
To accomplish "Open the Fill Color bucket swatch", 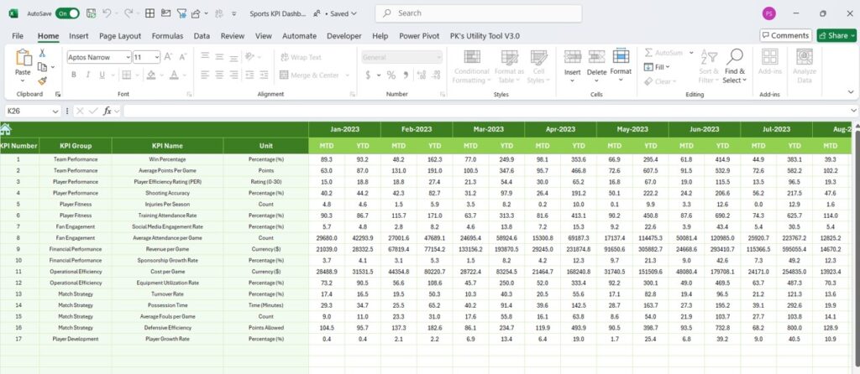I will point(151,75).
